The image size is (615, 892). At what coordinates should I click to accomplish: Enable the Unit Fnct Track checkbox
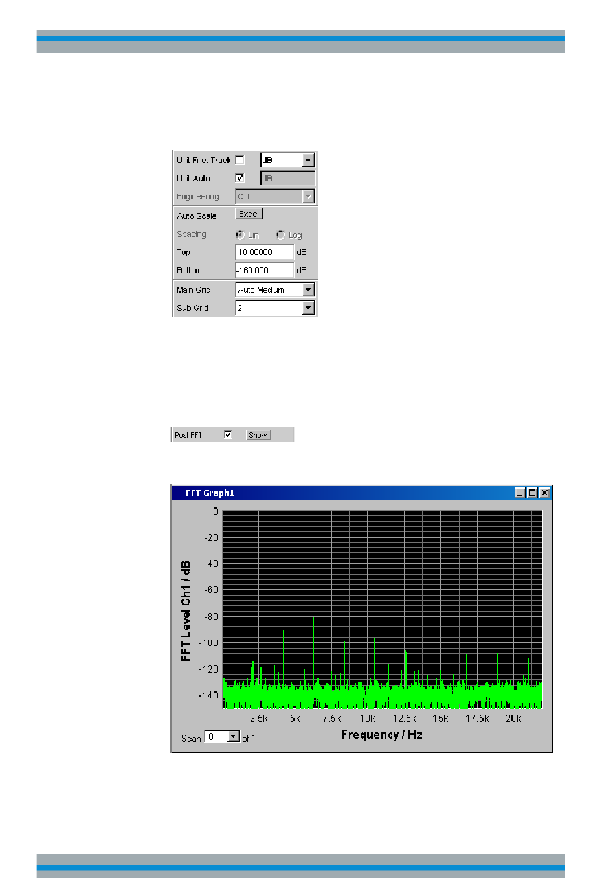click(240, 160)
